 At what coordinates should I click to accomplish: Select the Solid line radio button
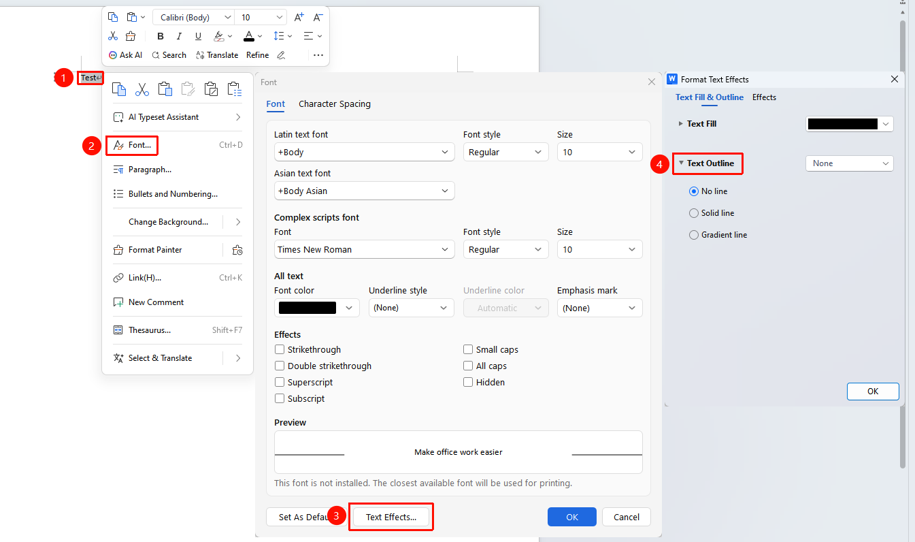(694, 213)
